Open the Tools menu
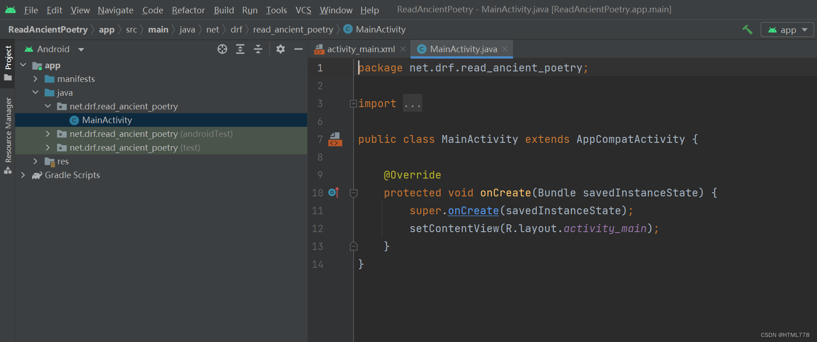817x342 pixels. (x=276, y=10)
